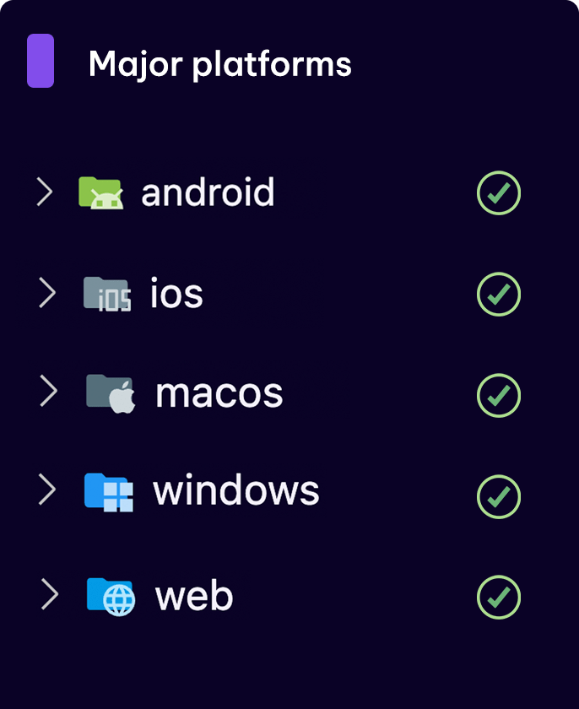Toggle the green checkmark for web
Viewport: 579px width, 709px height.
point(499,598)
